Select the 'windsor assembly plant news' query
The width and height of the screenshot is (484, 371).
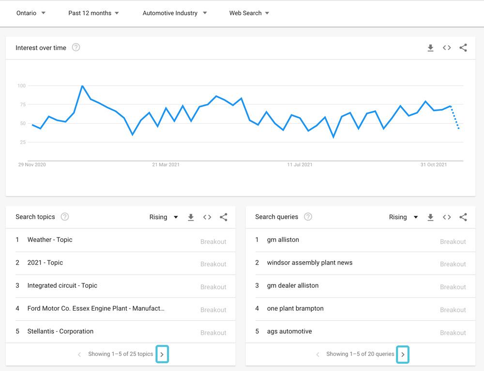pos(310,263)
